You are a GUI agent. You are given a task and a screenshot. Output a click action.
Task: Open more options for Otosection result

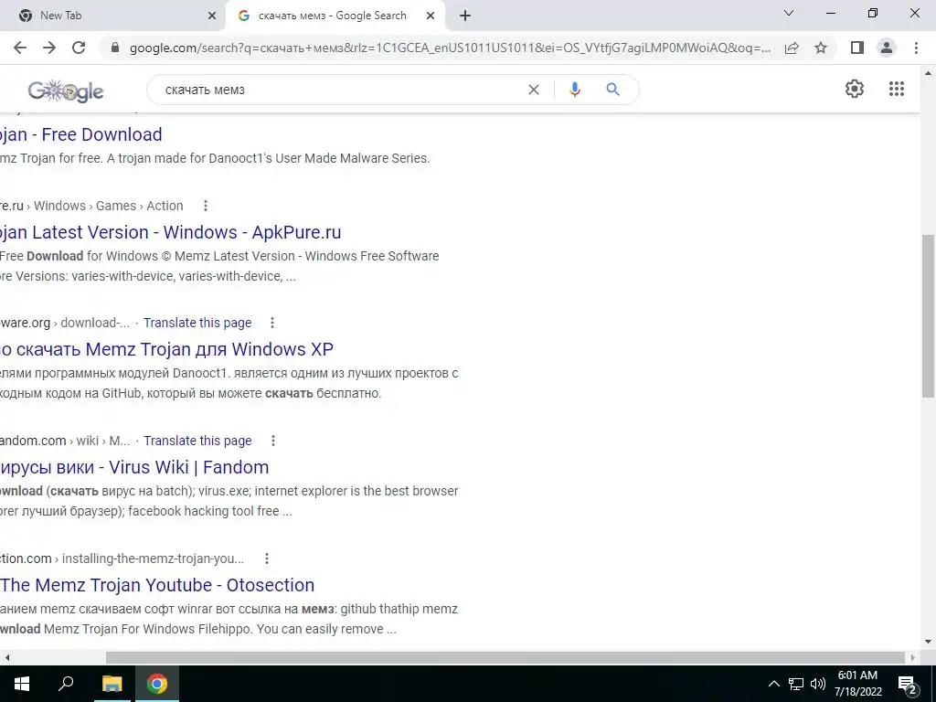coord(267,558)
